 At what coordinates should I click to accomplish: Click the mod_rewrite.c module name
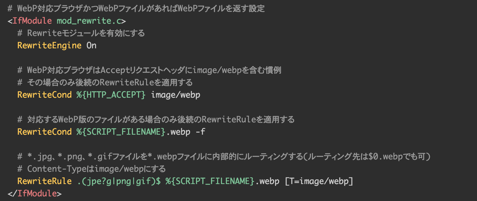pos(89,21)
